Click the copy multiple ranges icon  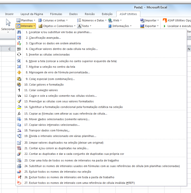pyautogui.click(x=19, y=125)
